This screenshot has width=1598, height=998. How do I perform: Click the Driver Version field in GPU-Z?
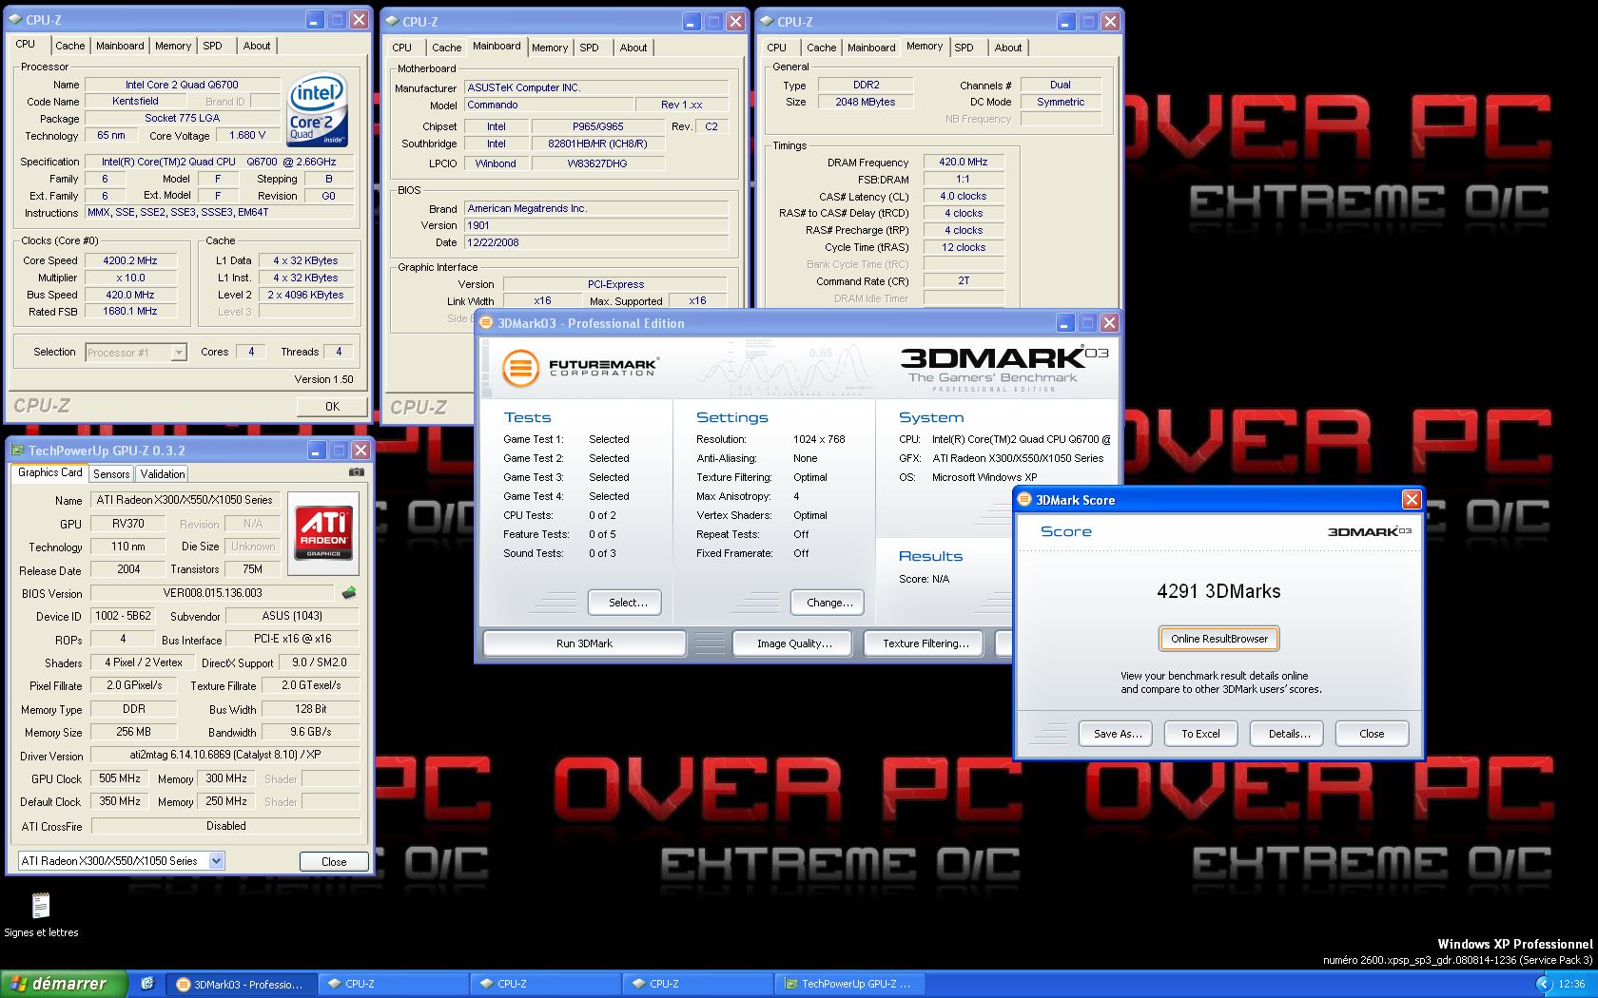click(x=224, y=756)
